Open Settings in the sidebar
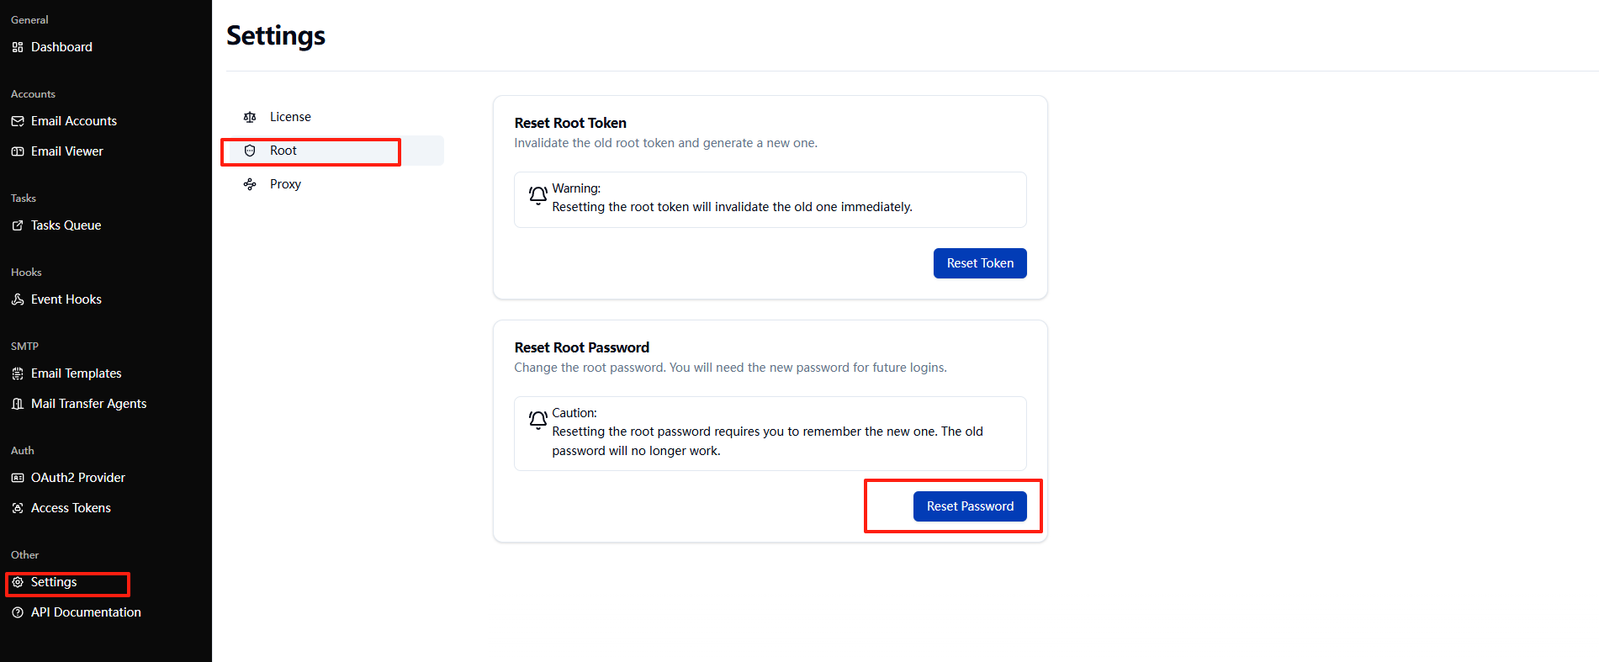 pos(54,582)
